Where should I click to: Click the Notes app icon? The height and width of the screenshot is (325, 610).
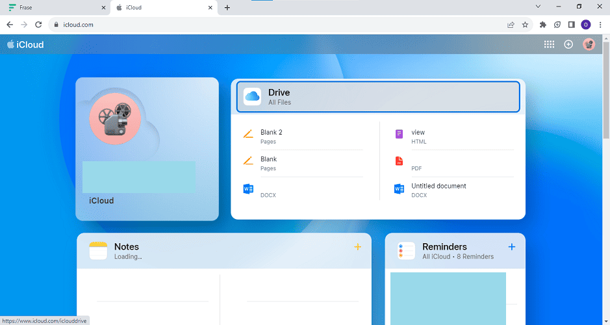pos(98,251)
